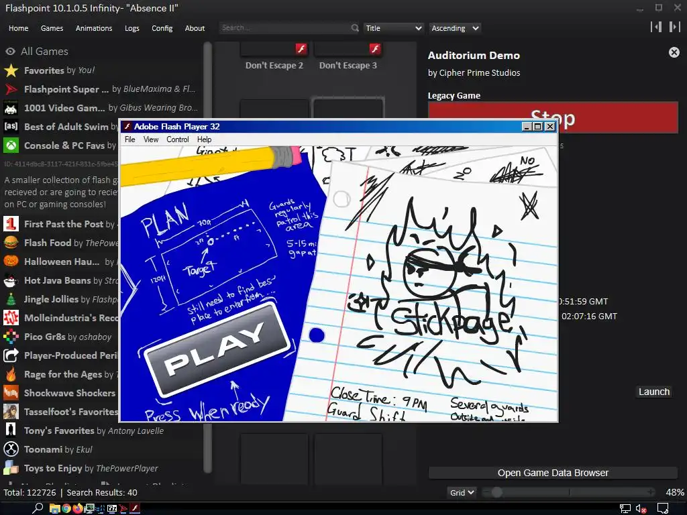Viewport: 687px width, 515px height.
Task: Click the First Past the Post icon
Action: point(11,224)
